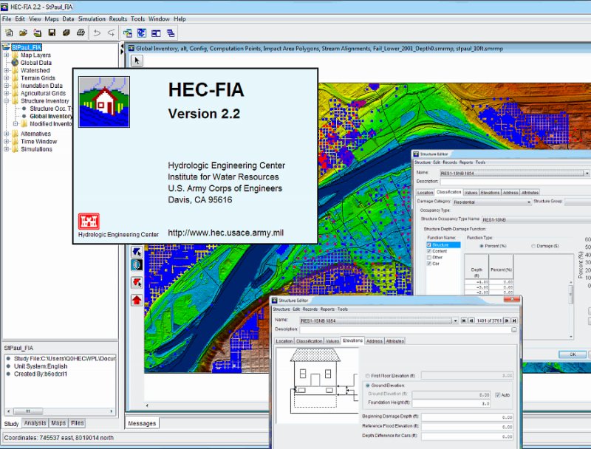Go to next structure record arrow
Screen dimensions: 591x449
508,321
